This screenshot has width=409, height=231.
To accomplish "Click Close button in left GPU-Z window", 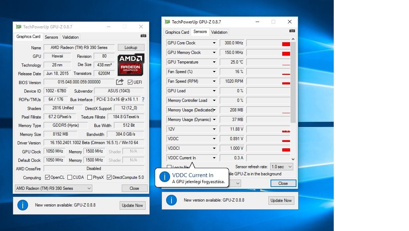I will (x=134, y=188).
